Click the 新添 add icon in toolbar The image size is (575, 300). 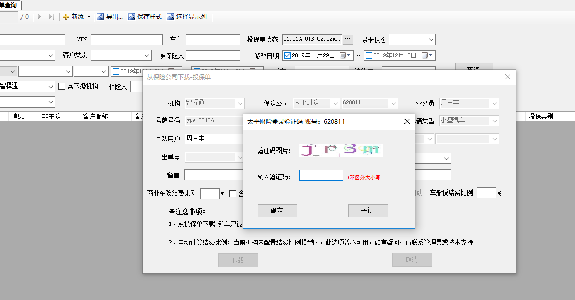tap(66, 17)
